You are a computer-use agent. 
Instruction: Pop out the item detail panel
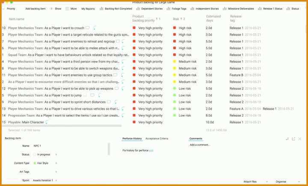coord(293,139)
